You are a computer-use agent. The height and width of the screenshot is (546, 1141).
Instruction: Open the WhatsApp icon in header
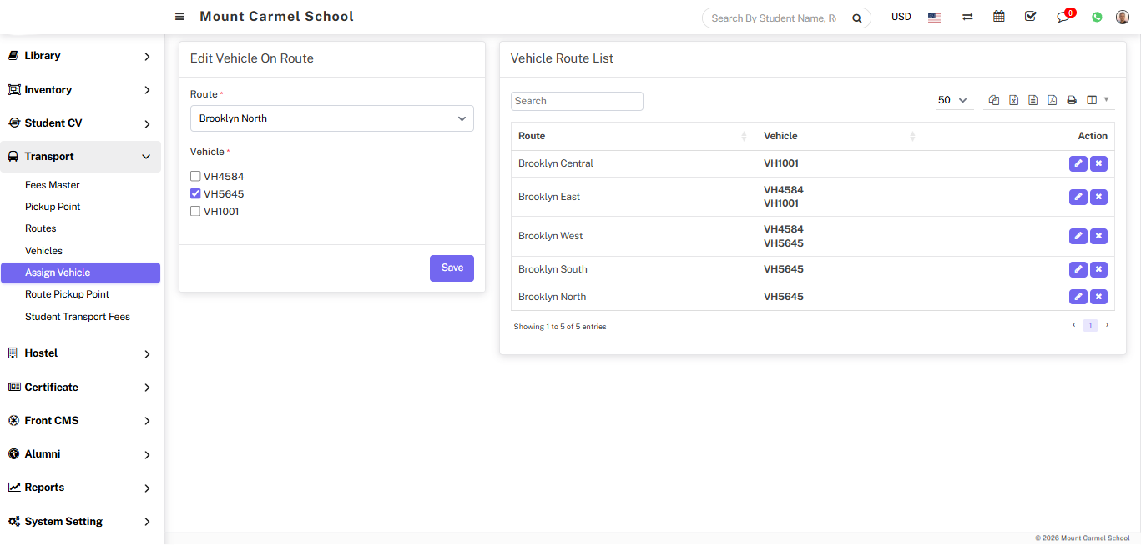click(x=1097, y=17)
